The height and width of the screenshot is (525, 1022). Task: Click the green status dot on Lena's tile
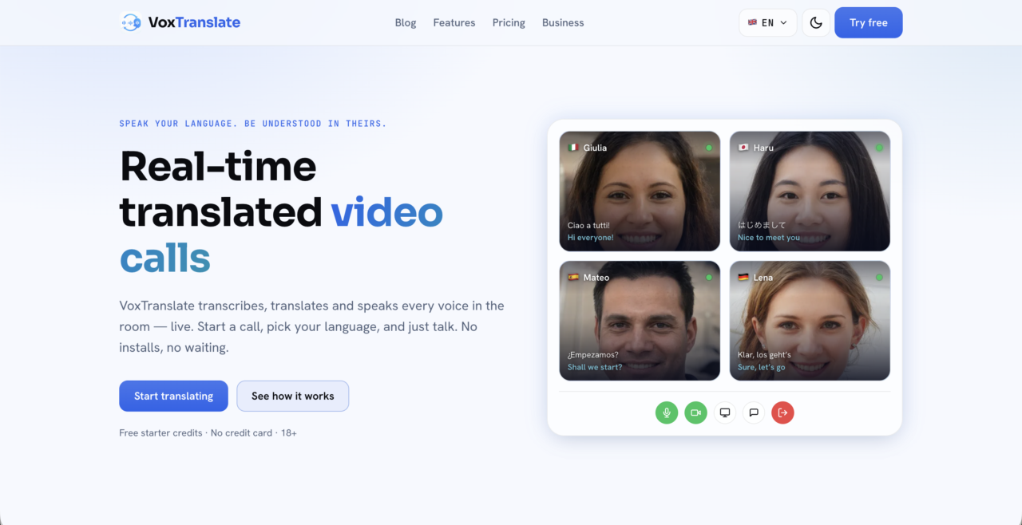click(879, 277)
